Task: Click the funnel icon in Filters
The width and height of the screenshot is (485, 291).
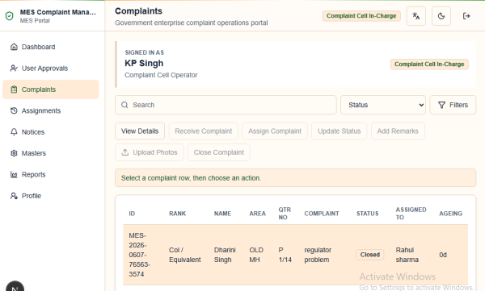Action: (441, 105)
